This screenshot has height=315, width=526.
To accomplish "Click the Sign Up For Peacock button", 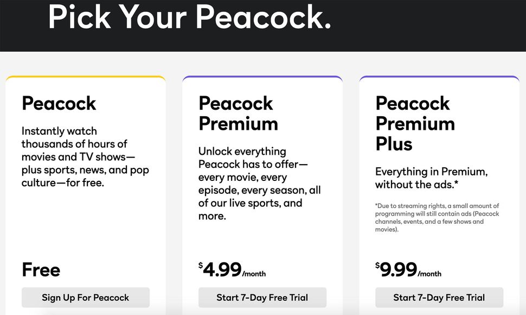I will pyautogui.click(x=85, y=298).
